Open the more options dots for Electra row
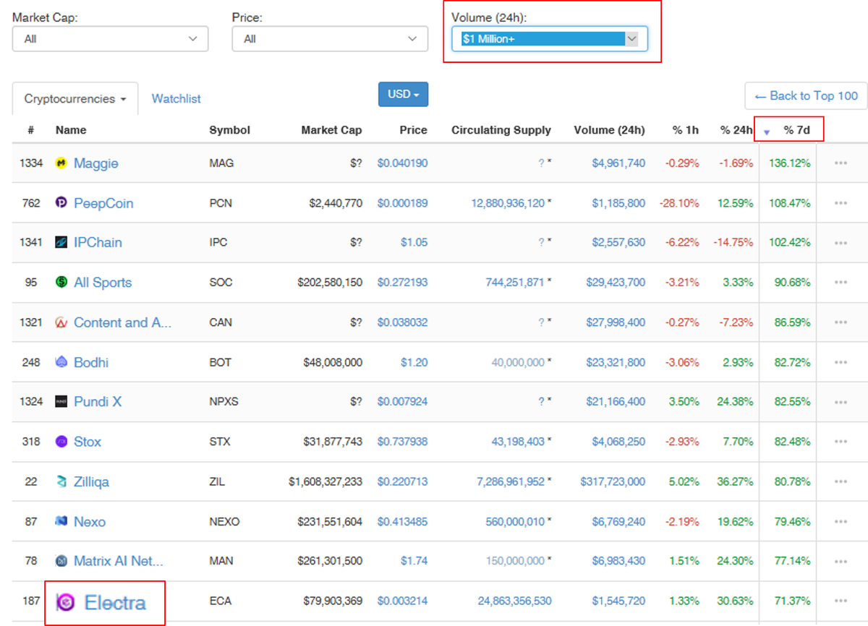The image size is (868, 626). coord(841,601)
